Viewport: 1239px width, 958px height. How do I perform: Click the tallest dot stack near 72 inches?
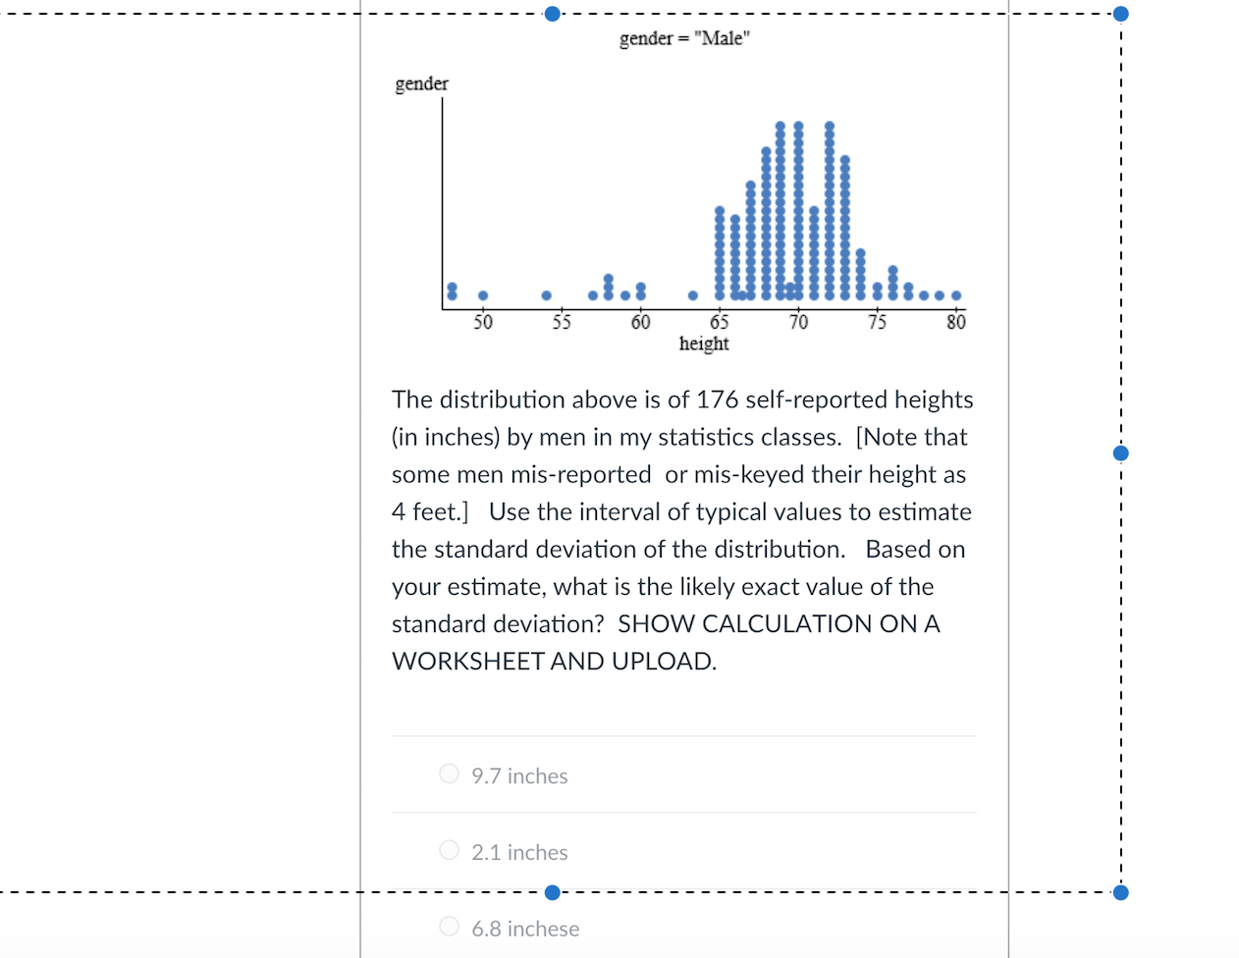829,196
